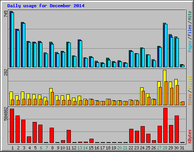This screenshot has height=152, width=194.
Task: Click day label 29 on the x-axis
Action: coord(171,148)
